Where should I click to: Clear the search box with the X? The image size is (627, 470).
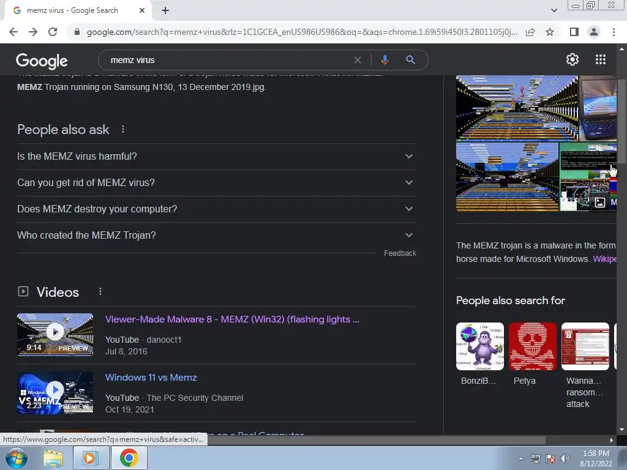click(x=358, y=60)
